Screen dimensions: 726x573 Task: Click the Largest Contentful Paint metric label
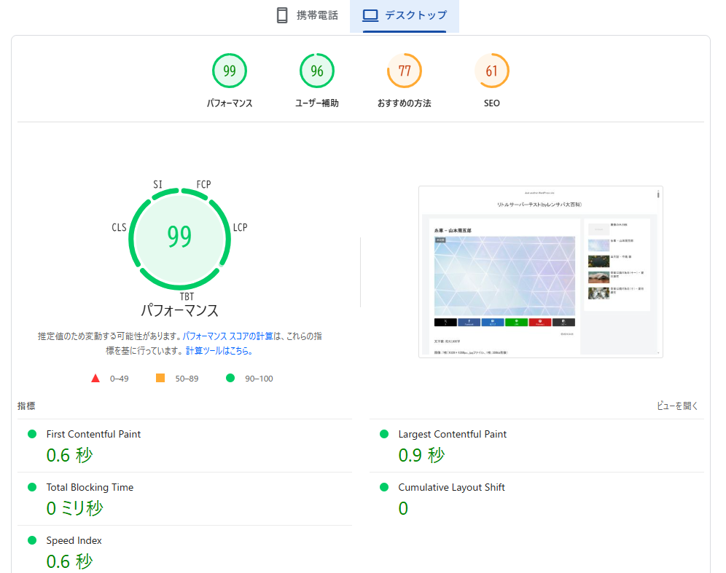click(453, 434)
